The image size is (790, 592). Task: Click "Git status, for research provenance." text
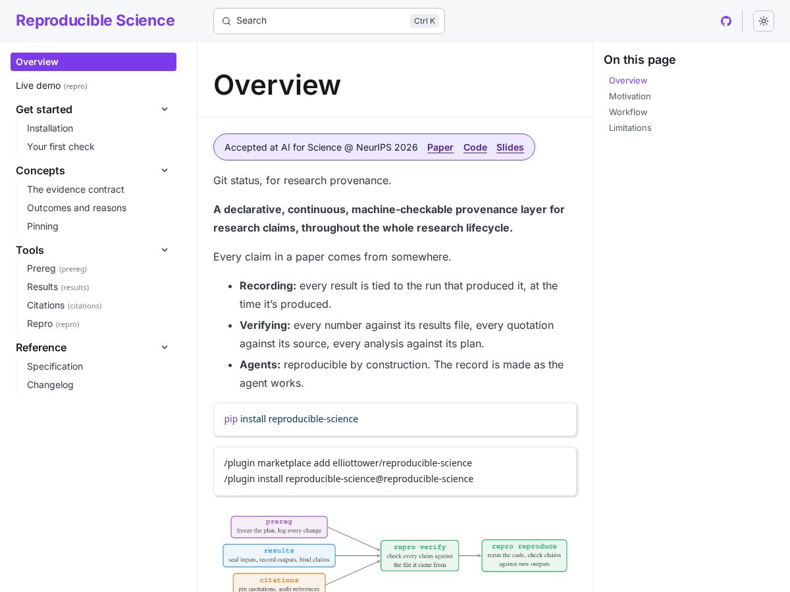coord(302,180)
